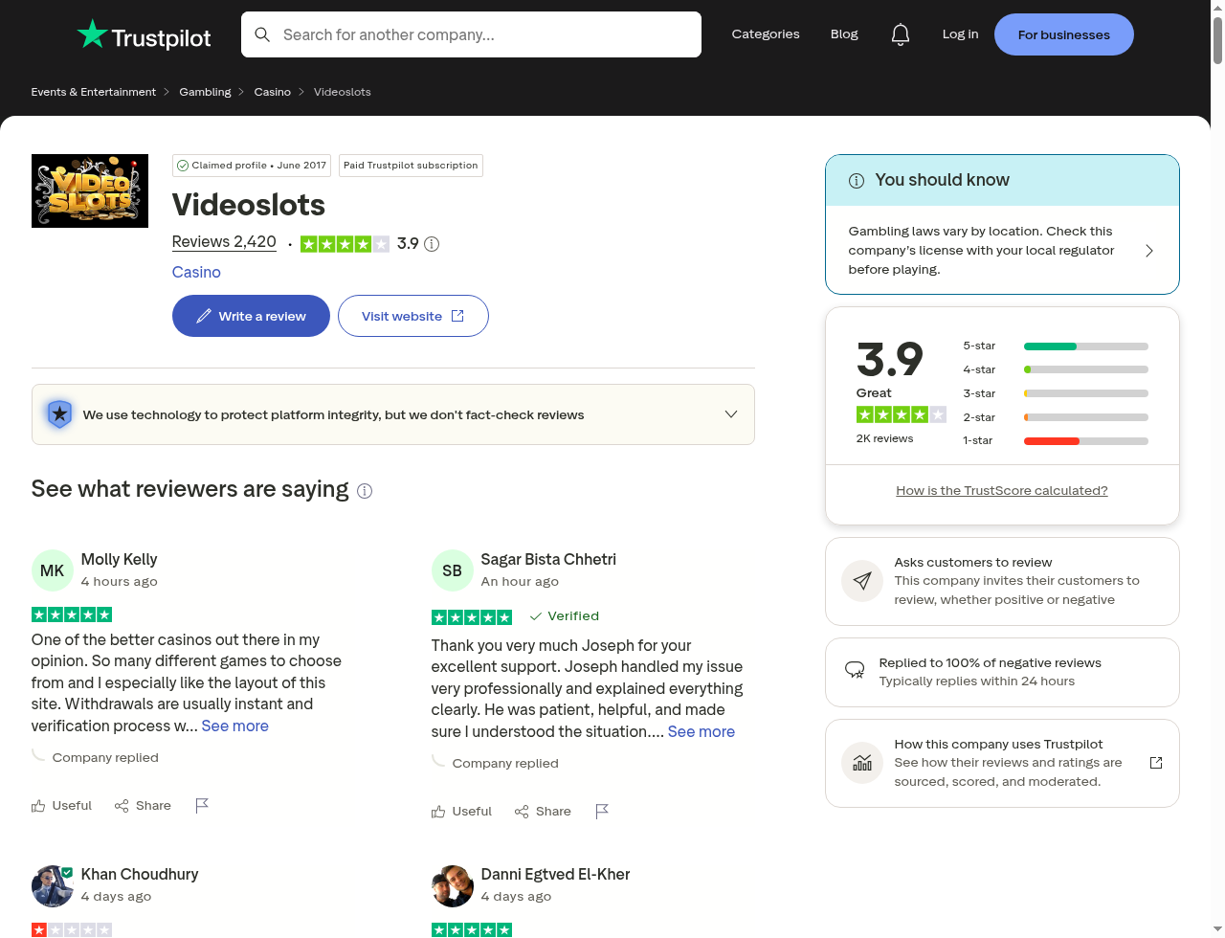The image size is (1225, 938).
Task: Click Visit website button
Action: coord(413,316)
